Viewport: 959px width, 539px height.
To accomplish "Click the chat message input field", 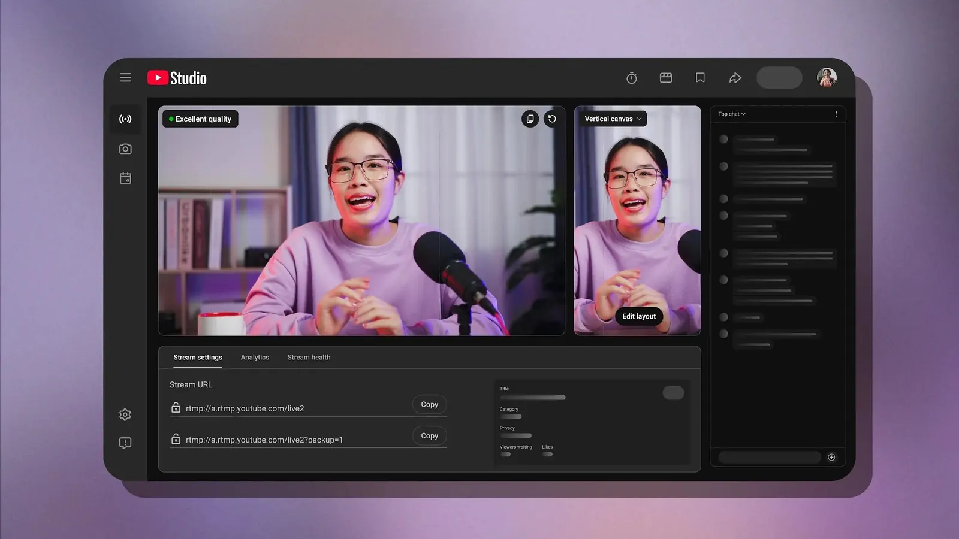I will coord(770,457).
